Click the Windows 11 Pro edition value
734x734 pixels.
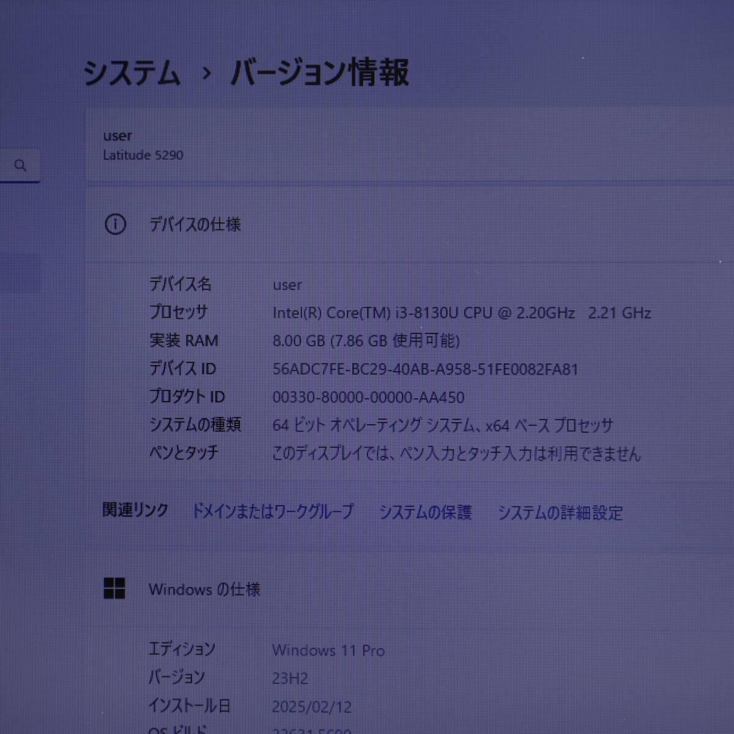(x=328, y=650)
